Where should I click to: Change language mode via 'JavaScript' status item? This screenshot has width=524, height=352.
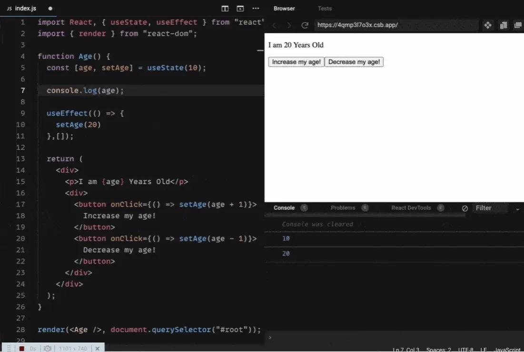[507, 349]
